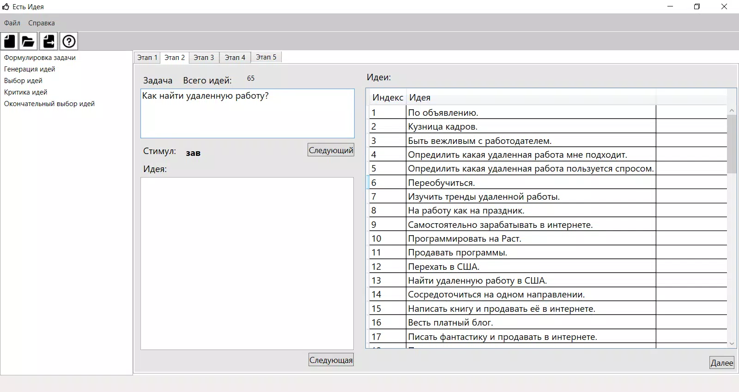Image resolution: width=739 pixels, height=392 pixels.
Task: Select idea row Переобучиться.
Action: 548,182
